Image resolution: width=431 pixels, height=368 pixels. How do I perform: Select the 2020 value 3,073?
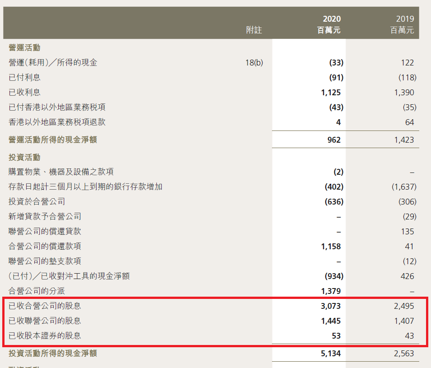pos(331,306)
